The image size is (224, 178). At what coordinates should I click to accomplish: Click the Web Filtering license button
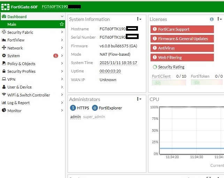click(182, 57)
